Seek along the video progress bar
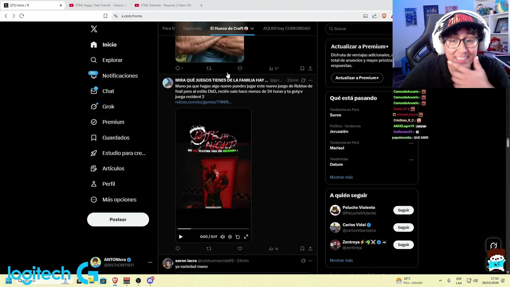 (213, 229)
